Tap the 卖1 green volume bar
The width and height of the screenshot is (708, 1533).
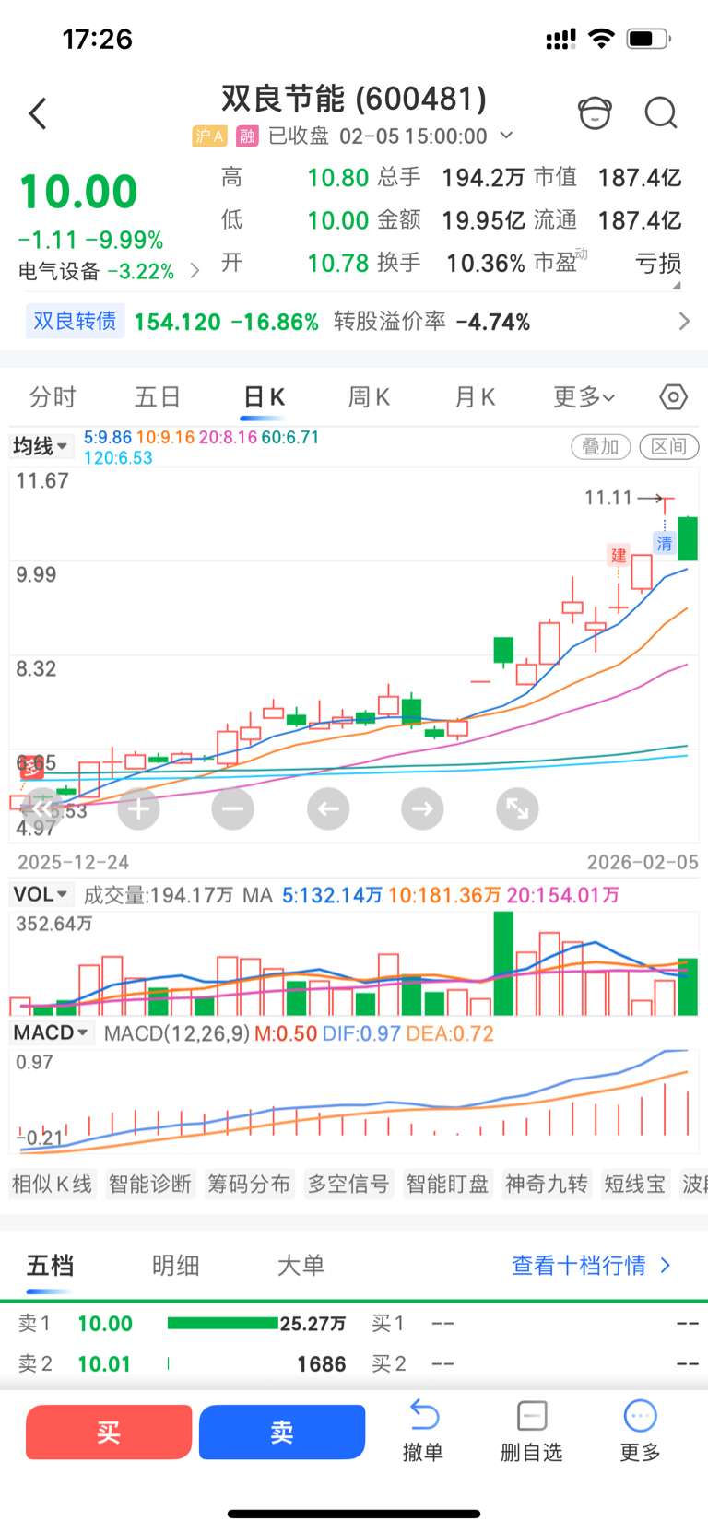click(223, 1324)
